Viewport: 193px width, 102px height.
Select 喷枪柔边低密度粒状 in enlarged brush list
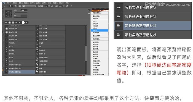(x=153, y=7)
